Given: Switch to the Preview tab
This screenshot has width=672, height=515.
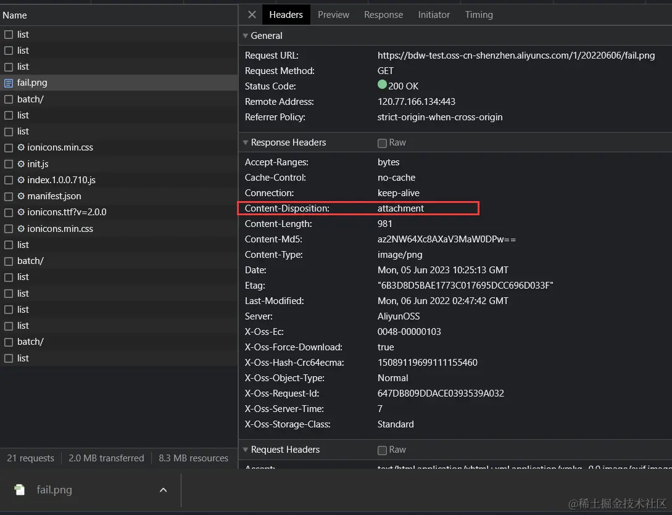Looking at the screenshot, I should [333, 15].
